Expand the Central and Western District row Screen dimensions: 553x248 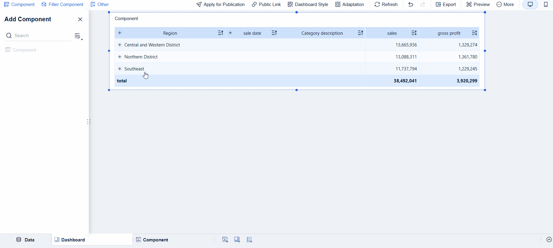pyautogui.click(x=120, y=45)
